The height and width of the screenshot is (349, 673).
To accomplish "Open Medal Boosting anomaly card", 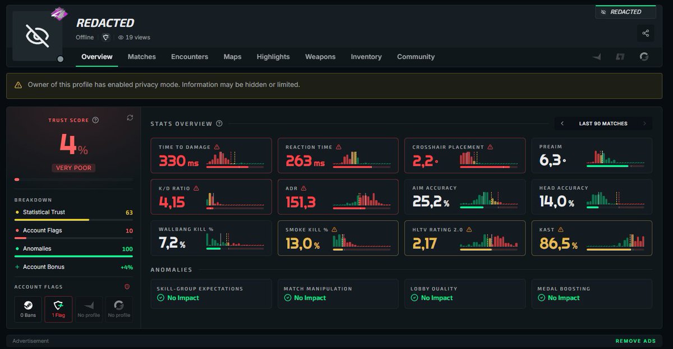I will [x=592, y=293].
